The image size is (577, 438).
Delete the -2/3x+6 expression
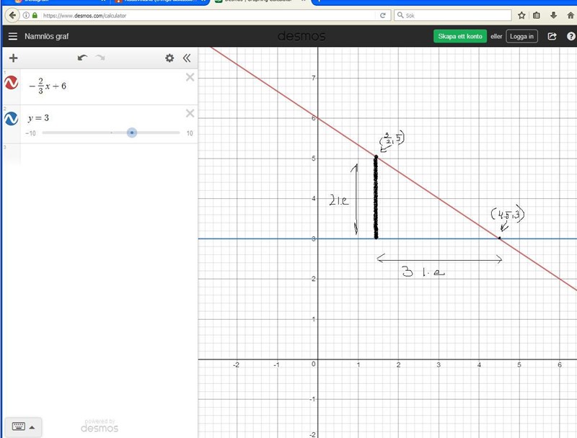click(x=190, y=77)
